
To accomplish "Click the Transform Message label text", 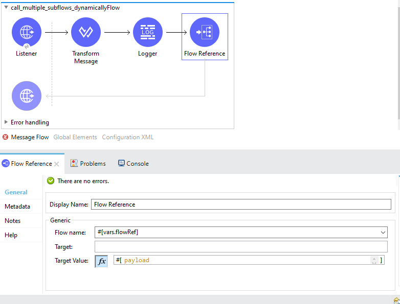I will point(86,57).
